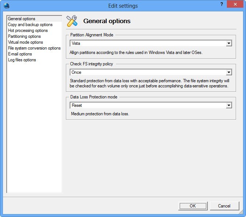Select E-mail options entry

34,54
